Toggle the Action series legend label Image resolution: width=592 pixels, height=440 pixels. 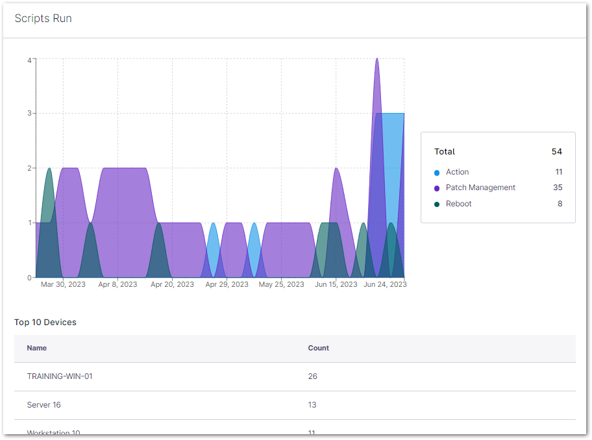457,172
